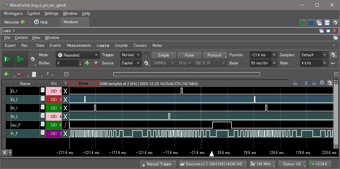This screenshot has height=169, width=340.
Task: Click the Pulse trigger button
Action: pyautogui.click(x=189, y=55)
